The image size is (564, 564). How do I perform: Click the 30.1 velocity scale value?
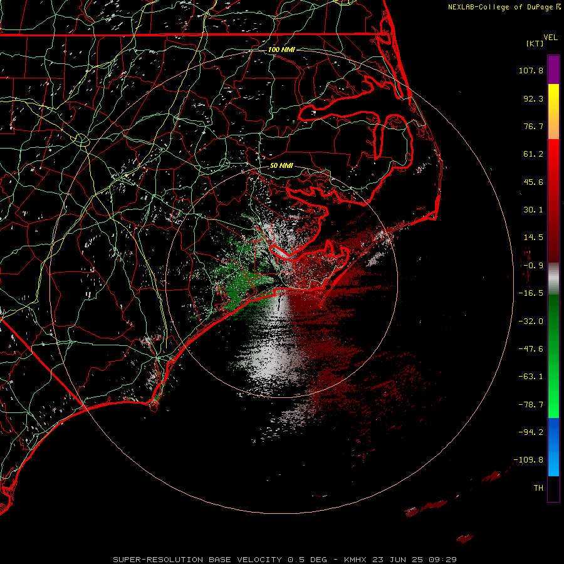click(533, 210)
